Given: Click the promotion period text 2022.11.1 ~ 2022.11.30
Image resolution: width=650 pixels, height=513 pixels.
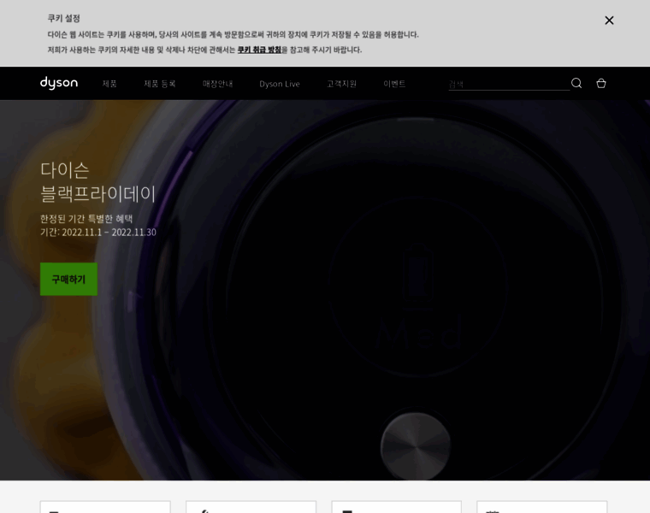Looking at the screenshot, I should pos(98,233).
